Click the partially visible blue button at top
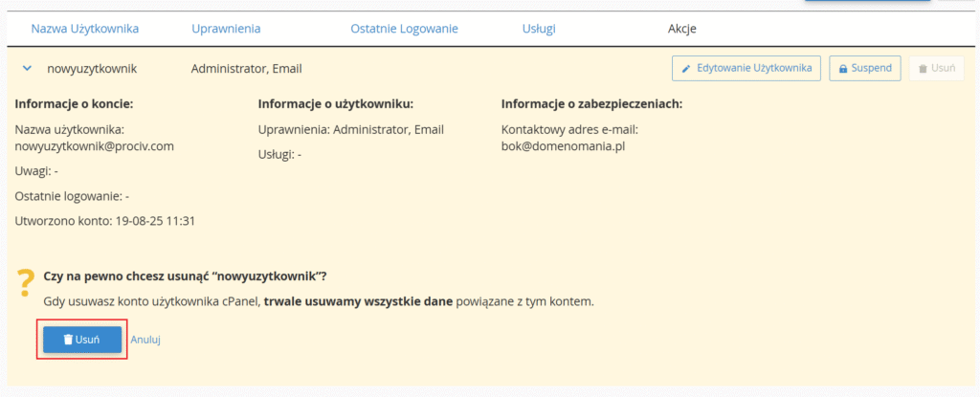 pos(867,3)
